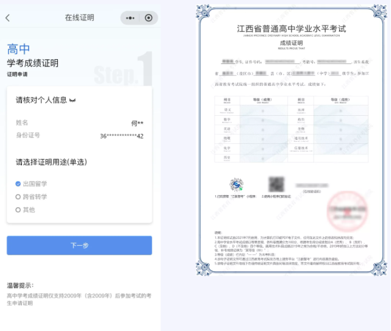
Task: Click the 身份证号 field label
Action: 28,135
